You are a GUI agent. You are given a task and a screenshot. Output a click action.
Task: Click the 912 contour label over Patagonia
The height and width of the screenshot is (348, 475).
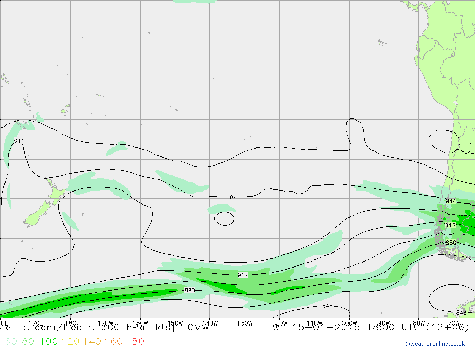pyautogui.click(x=450, y=226)
